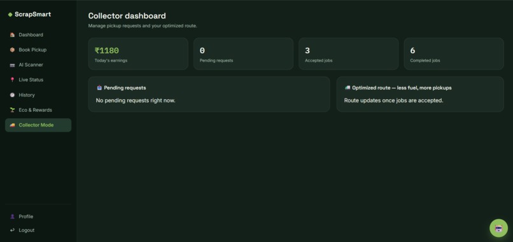
Task: Open the chatbot robot floating button
Action: point(498,228)
